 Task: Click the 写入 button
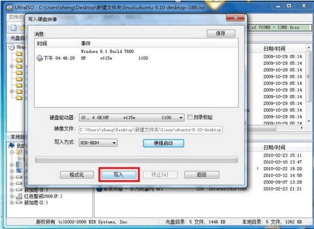(x=119, y=175)
